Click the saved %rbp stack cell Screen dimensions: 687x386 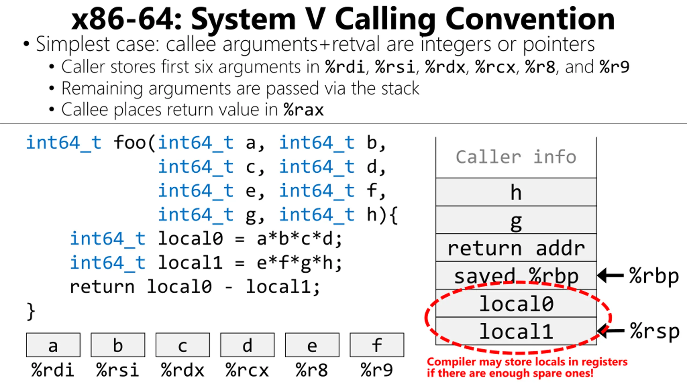516,275
